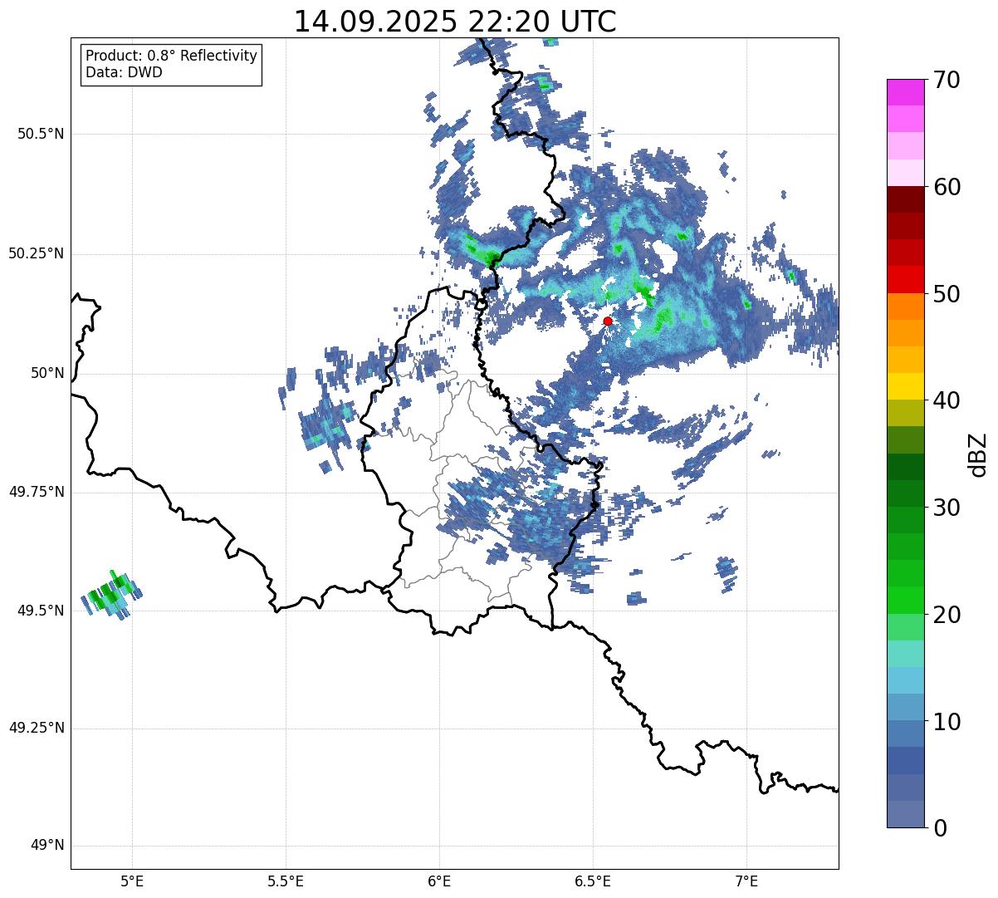The width and height of the screenshot is (998, 898).
Task: Click the colorbar 50 tick label
Action: [x=947, y=294]
